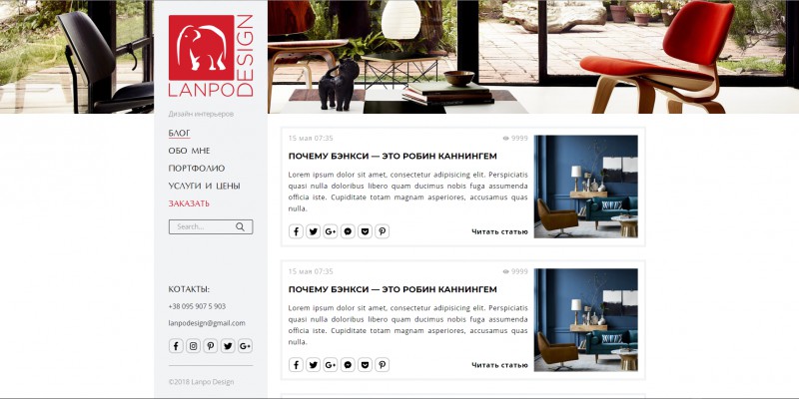This screenshot has width=799, height=399.
Task: Pin first article on Pinterest
Action: [383, 231]
